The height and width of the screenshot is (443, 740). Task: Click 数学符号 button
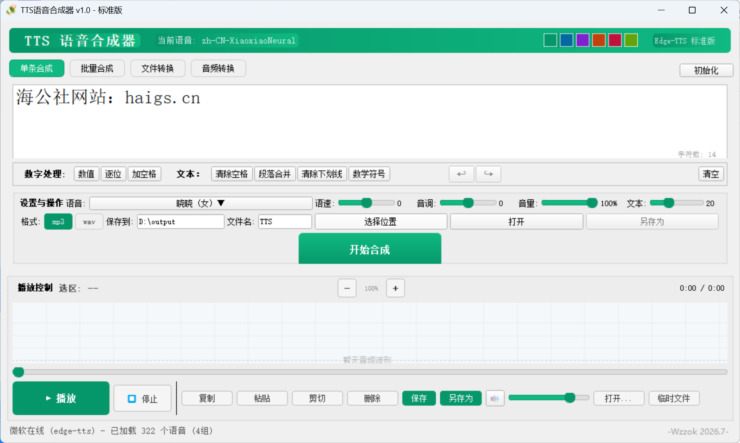point(369,174)
